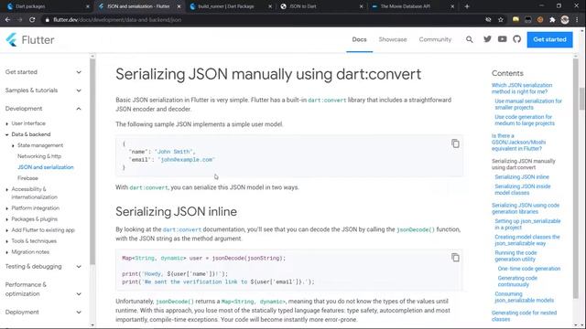Open Use manual serialization contents link

pos(528,104)
